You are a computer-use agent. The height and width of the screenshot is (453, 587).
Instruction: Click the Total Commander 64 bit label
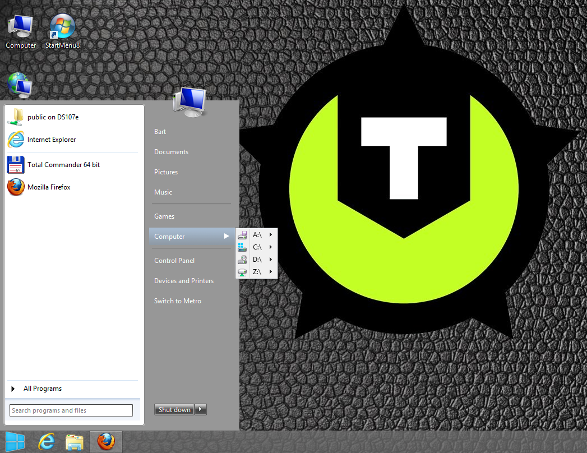64,165
